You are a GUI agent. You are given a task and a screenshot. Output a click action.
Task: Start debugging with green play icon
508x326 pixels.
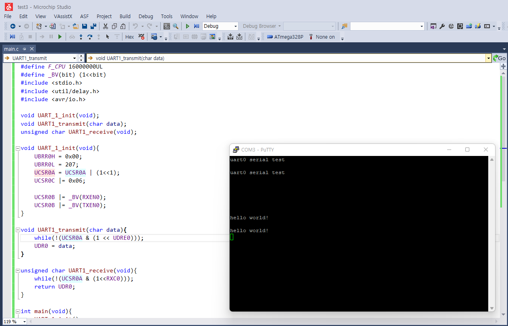(187, 26)
